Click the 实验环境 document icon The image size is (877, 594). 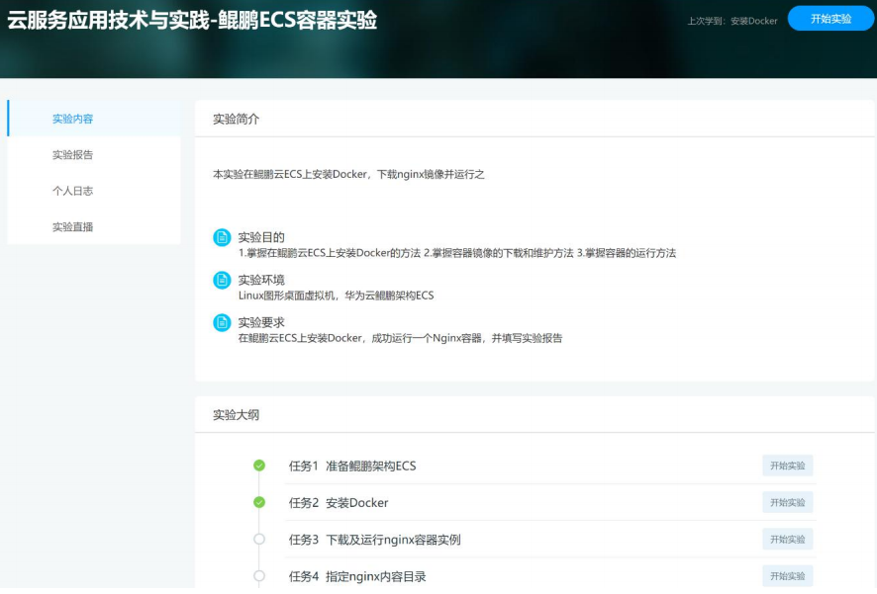pos(222,280)
